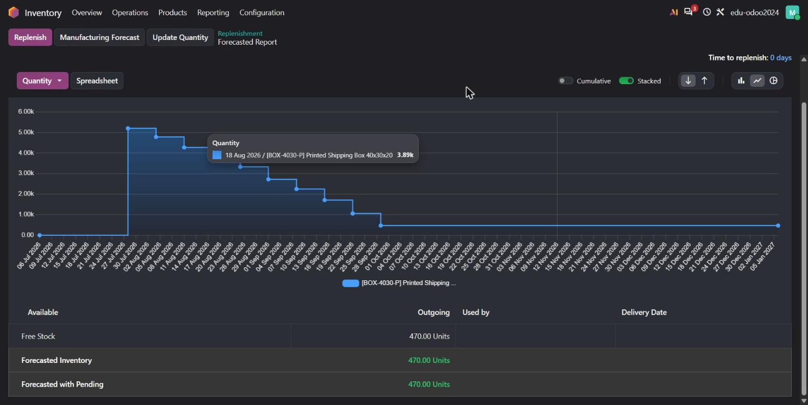Open the Quantity measures dropdown
This screenshot has width=808, height=405.
(43, 80)
